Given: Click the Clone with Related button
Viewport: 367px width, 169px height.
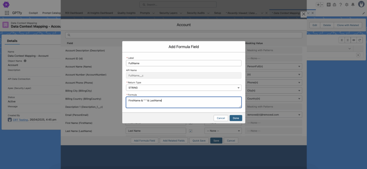Looking at the screenshot, I should pos(348,25).
